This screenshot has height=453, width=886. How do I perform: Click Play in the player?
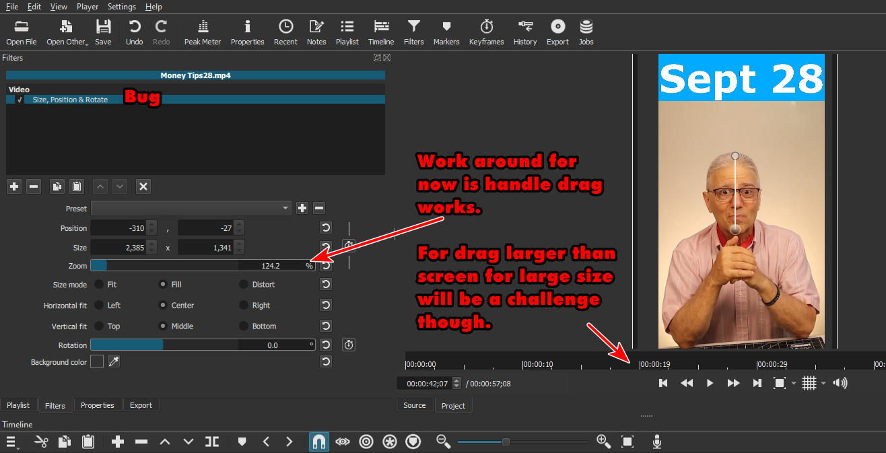tap(710, 383)
